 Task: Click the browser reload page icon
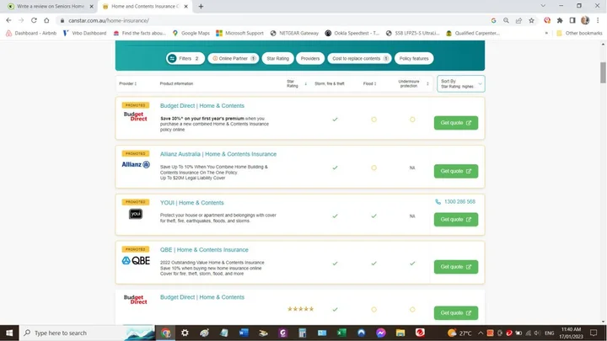pyautogui.click(x=35, y=19)
